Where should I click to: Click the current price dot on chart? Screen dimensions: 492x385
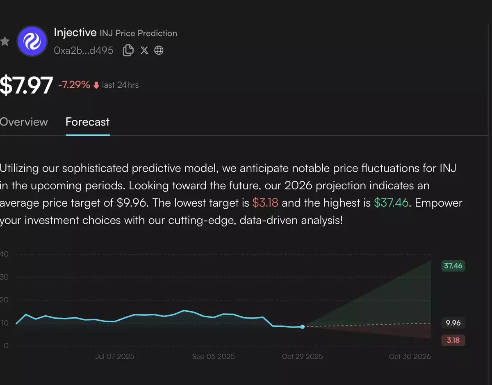tap(303, 327)
